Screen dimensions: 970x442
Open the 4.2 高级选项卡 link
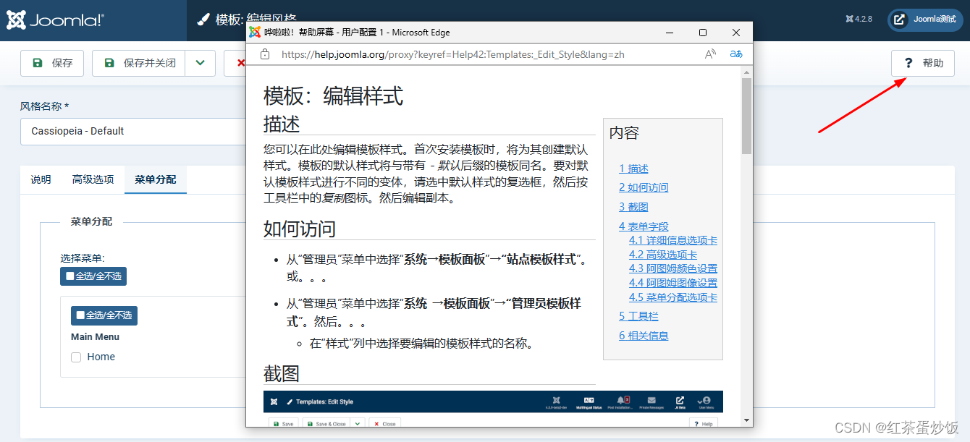[x=663, y=255]
